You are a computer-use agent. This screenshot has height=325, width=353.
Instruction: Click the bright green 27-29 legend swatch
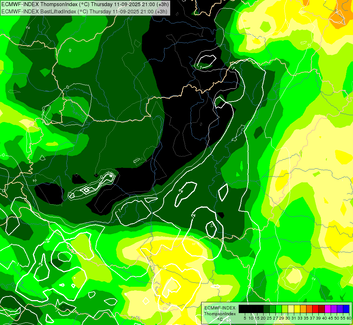(279, 309)
